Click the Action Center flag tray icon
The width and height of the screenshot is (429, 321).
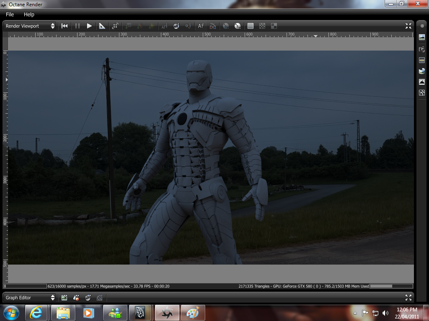click(365, 313)
